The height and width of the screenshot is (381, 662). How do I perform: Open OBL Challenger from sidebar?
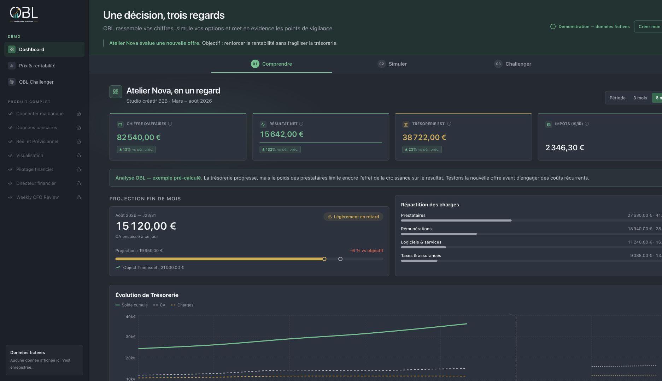[44, 82]
